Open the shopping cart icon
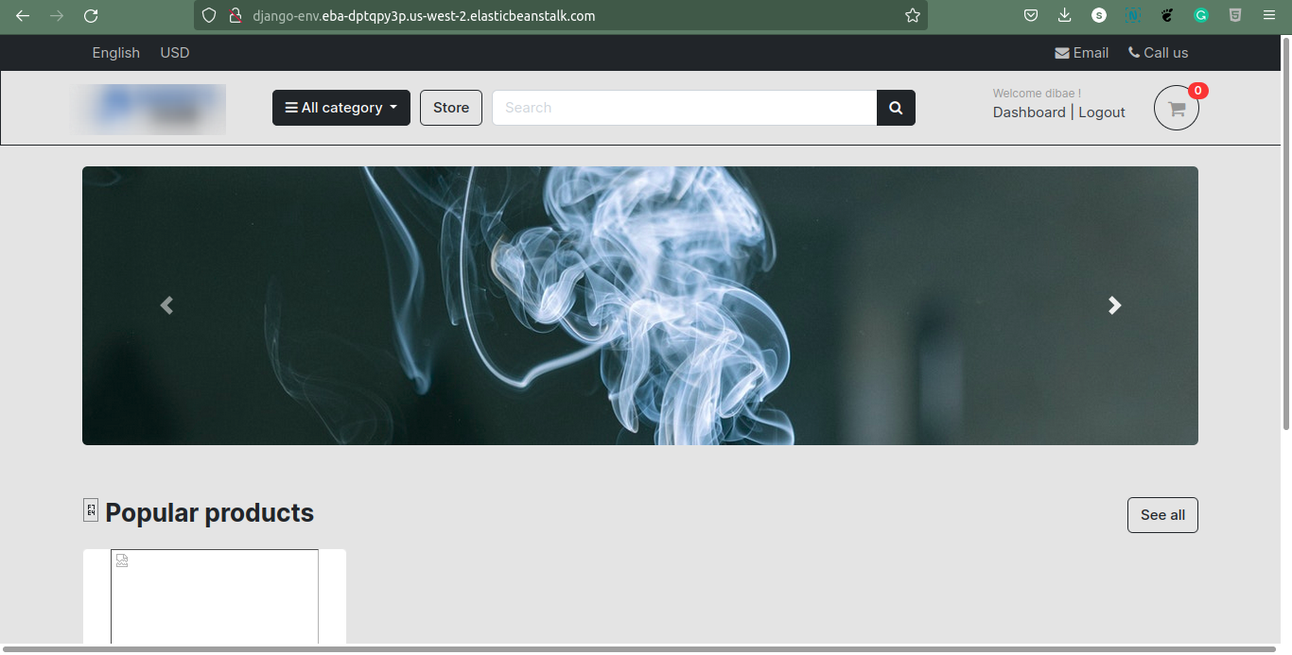1292x655 pixels. [1177, 108]
